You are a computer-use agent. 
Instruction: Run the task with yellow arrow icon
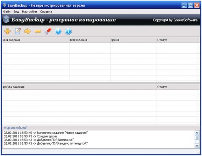(x=28, y=31)
